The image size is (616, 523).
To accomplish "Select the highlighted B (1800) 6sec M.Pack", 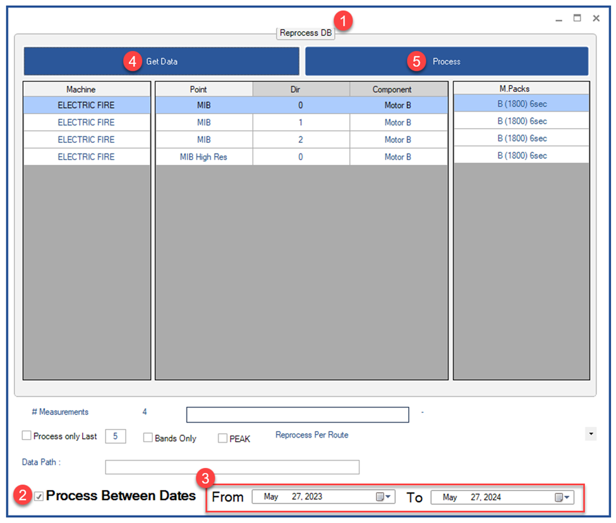I will pos(522,104).
